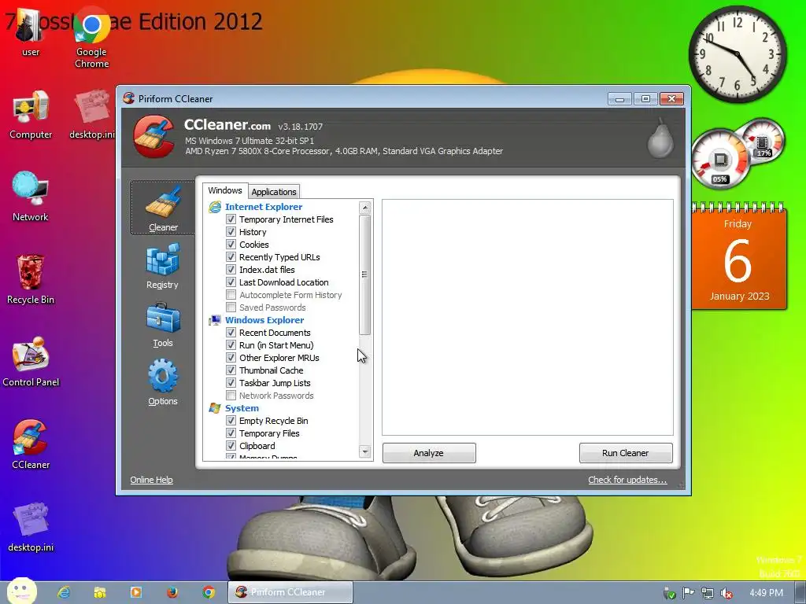Enable the Saved Passwords checkbox

click(x=231, y=308)
